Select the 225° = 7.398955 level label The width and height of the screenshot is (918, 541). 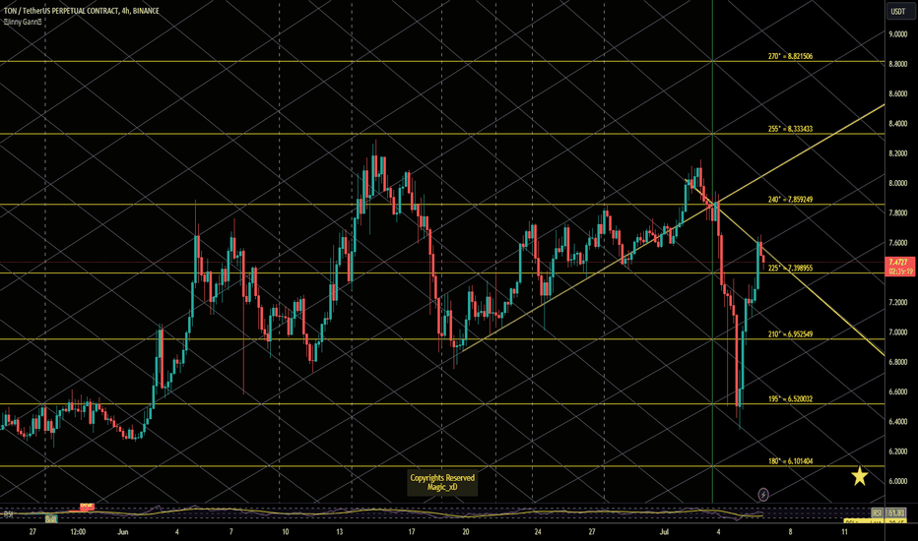coord(790,269)
